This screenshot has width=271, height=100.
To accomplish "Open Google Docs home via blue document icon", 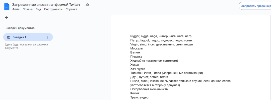I will click(x=7, y=7).
